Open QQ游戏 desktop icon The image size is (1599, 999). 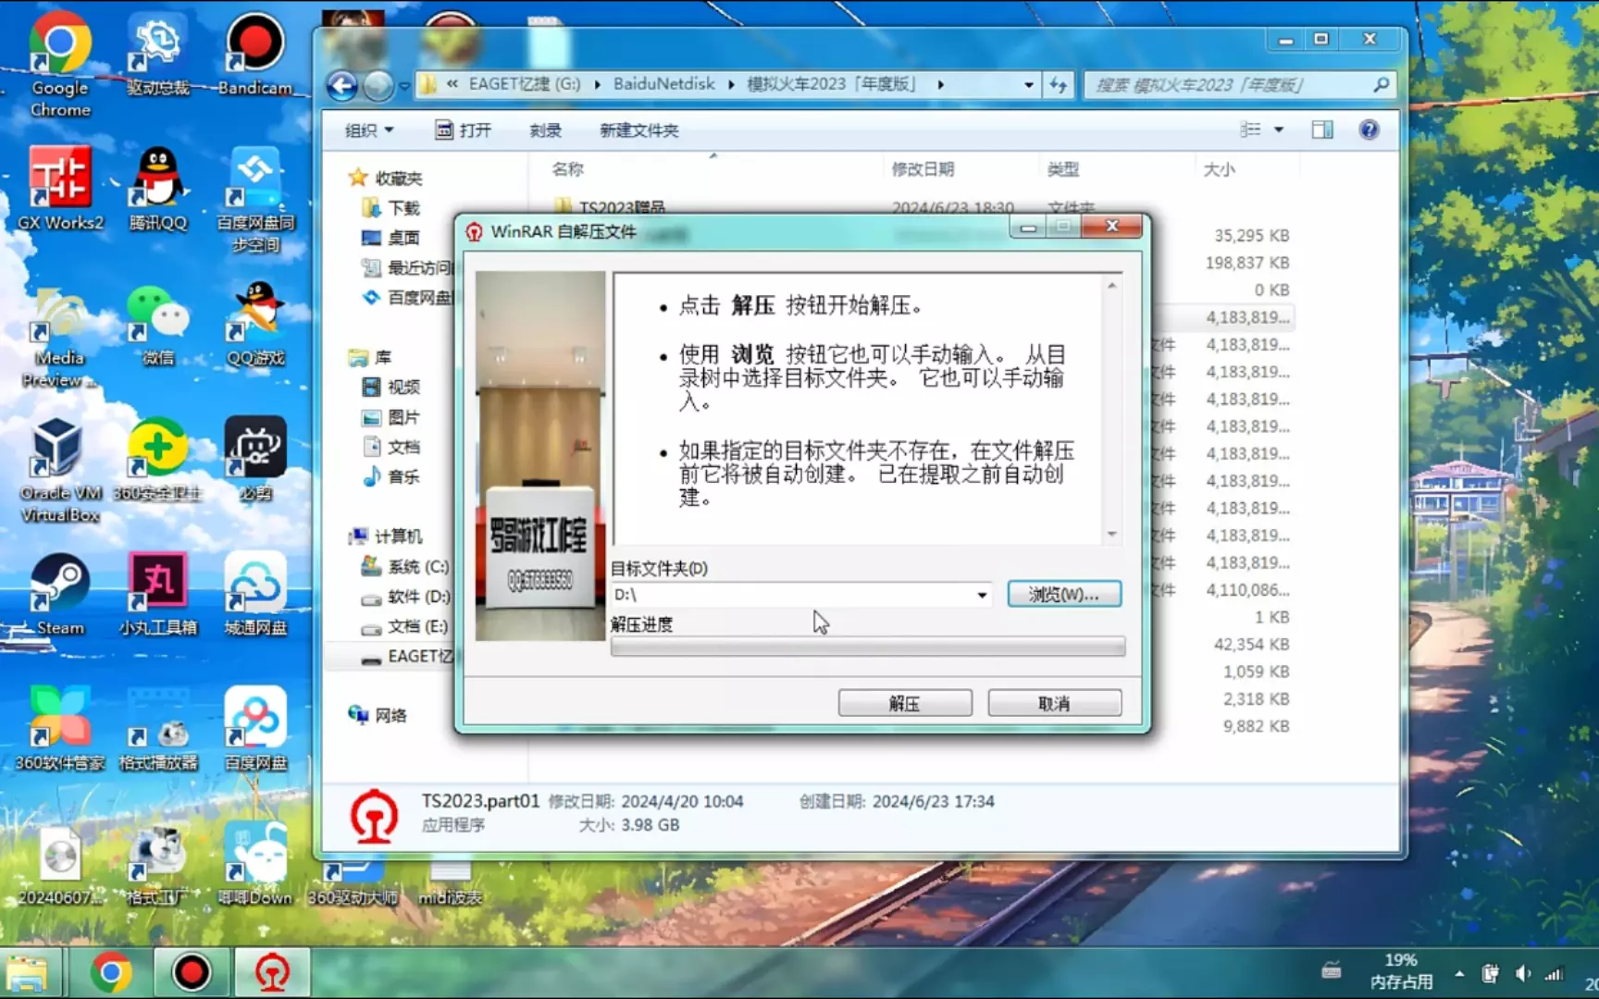coord(255,324)
